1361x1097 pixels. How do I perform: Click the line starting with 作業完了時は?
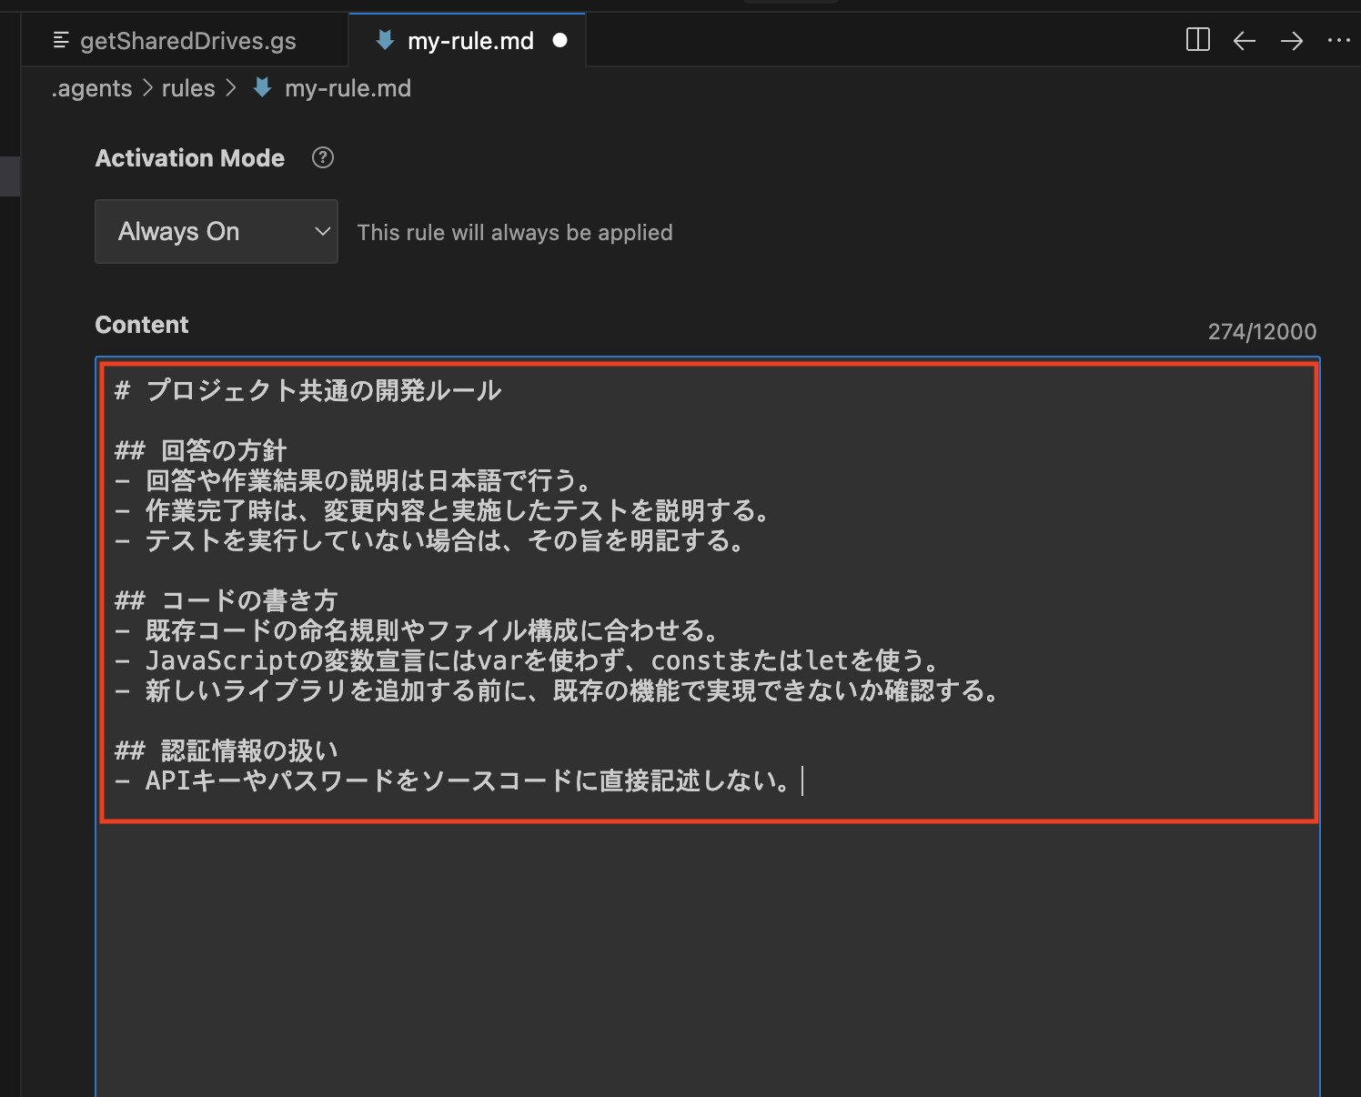tap(446, 511)
